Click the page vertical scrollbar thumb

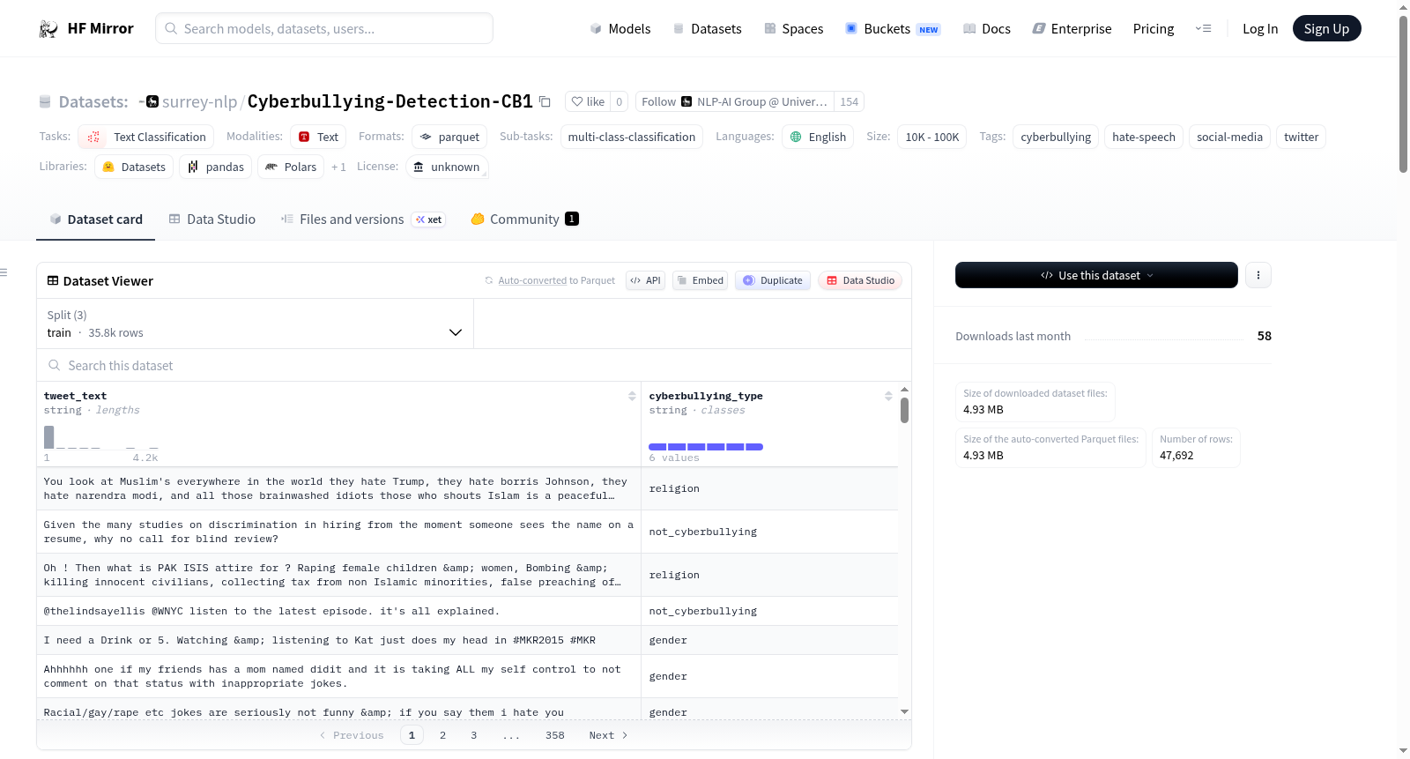pos(1403,94)
